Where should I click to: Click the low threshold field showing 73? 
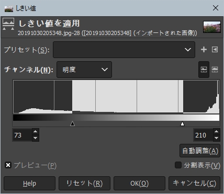[22, 135]
